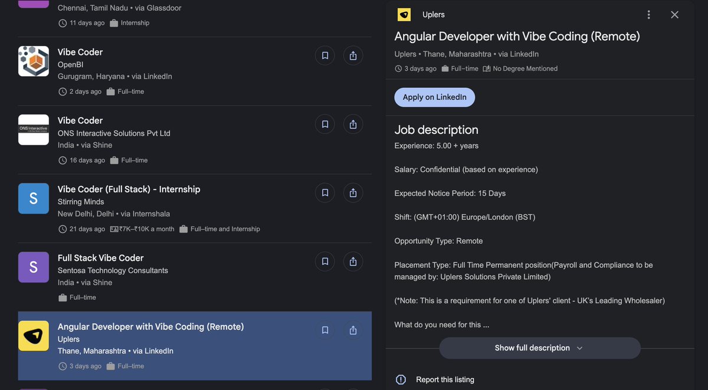Select the highlighted Angular Developer job card
Image resolution: width=708 pixels, height=390 pixels.
pyautogui.click(x=177, y=345)
